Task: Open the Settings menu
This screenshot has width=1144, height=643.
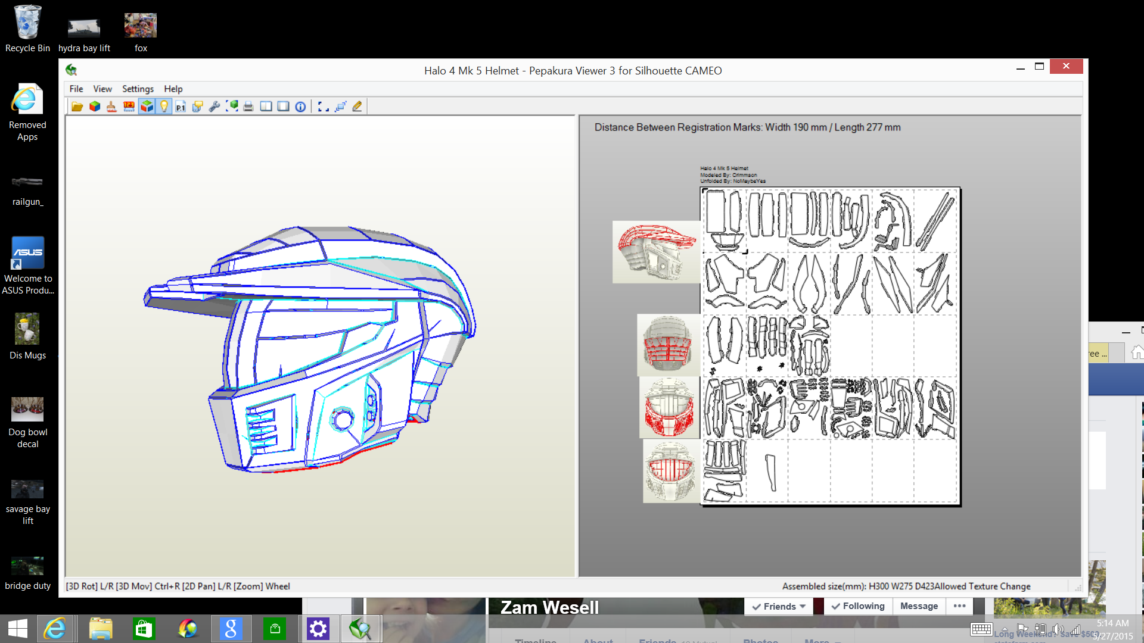Action: pyautogui.click(x=138, y=89)
